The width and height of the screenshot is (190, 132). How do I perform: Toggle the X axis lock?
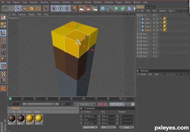coord(54,9)
